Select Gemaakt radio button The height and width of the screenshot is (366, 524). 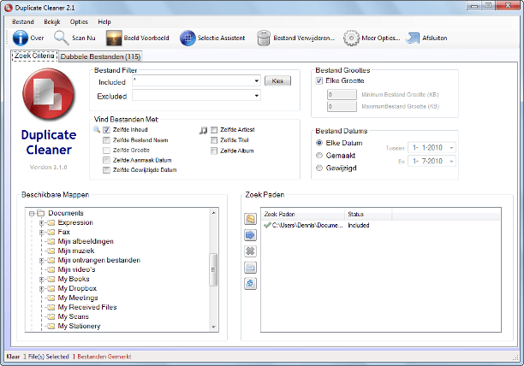[x=319, y=156]
